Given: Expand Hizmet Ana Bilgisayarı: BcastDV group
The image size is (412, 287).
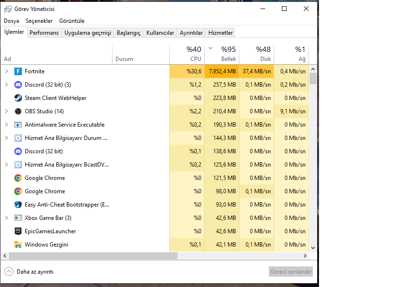Looking at the screenshot, I should [x=7, y=165].
